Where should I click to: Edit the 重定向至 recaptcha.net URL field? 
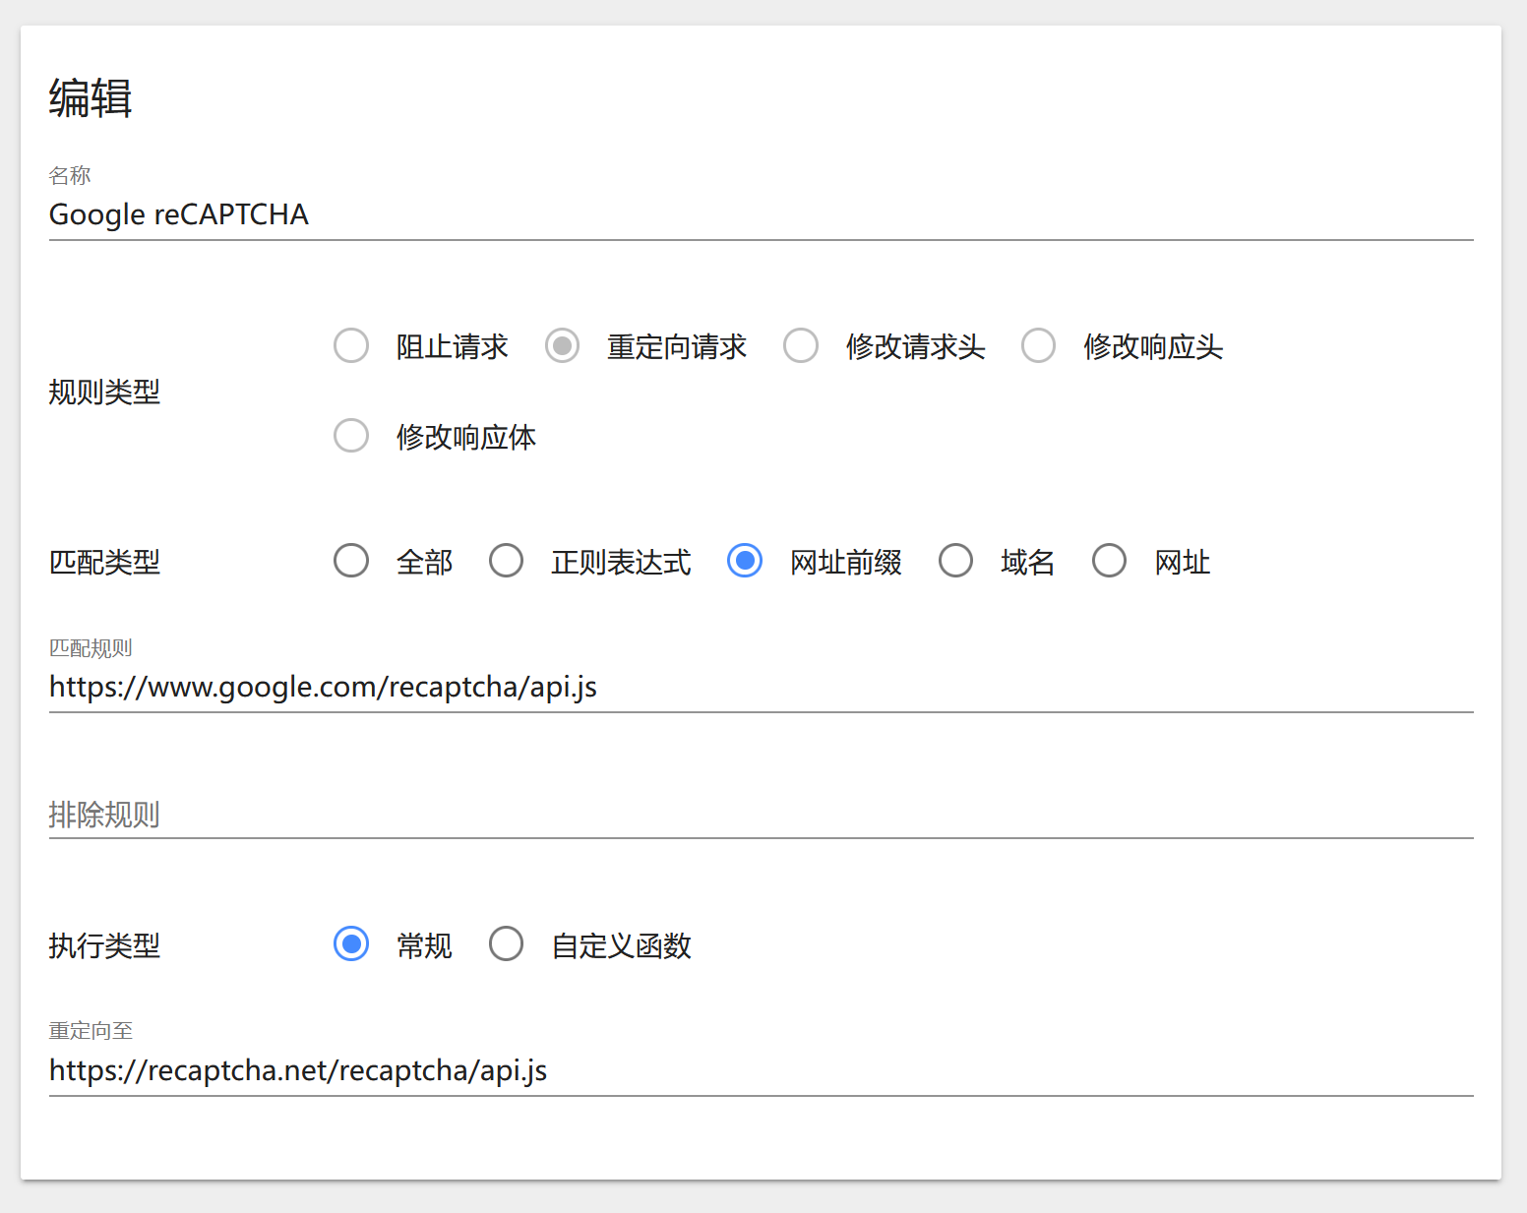tap(762, 1070)
